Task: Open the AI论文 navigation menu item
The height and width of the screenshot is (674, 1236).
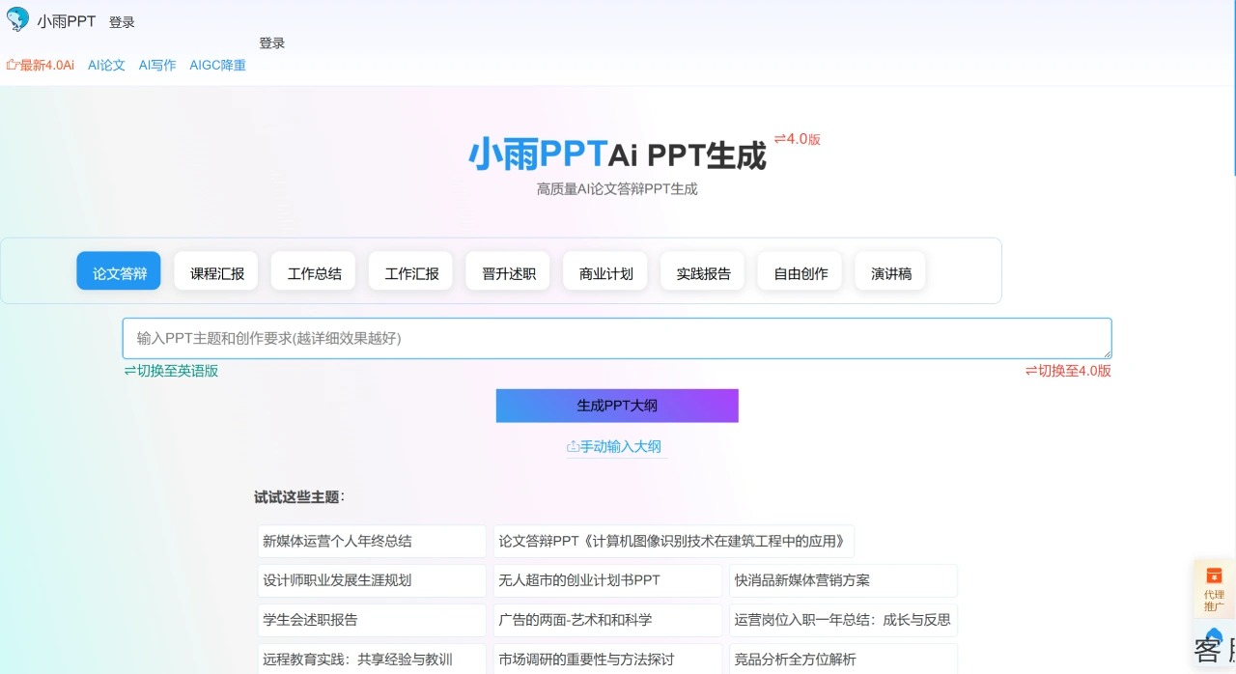Action: 106,66
